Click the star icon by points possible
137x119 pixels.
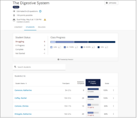[14, 15]
